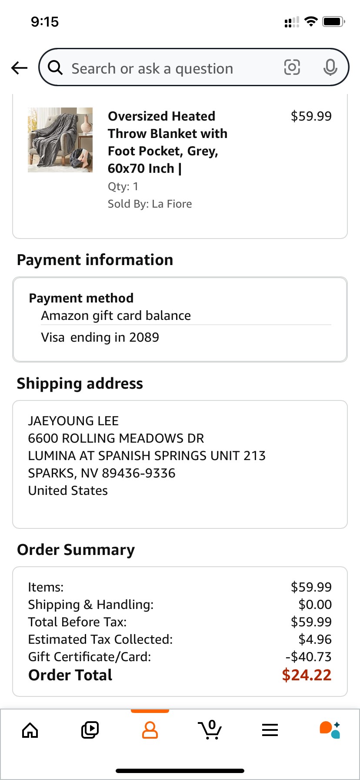Open the account profile tab icon
360x780 pixels.
point(150,730)
